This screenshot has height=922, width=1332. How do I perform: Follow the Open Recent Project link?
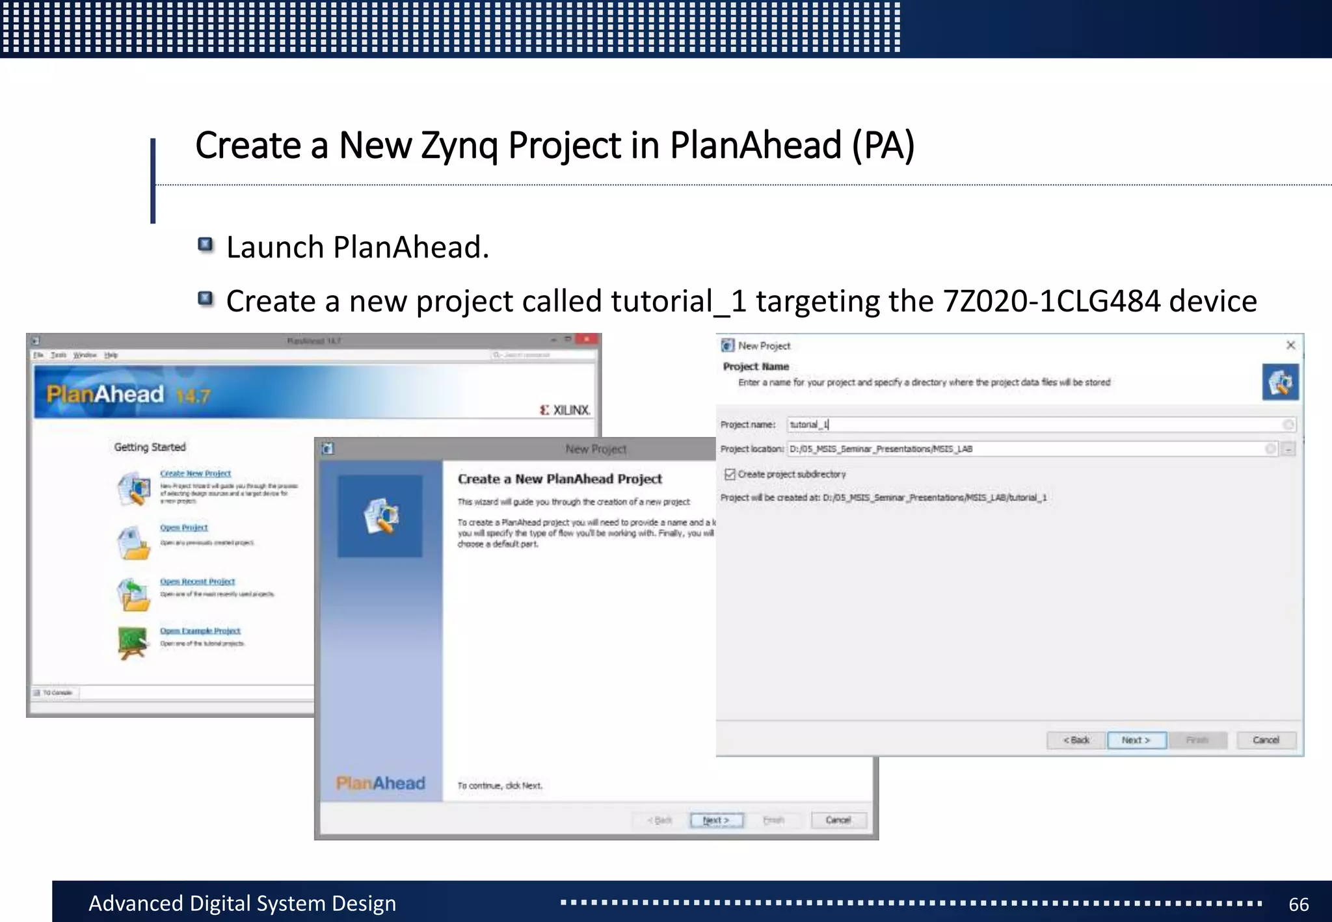[x=198, y=581]
